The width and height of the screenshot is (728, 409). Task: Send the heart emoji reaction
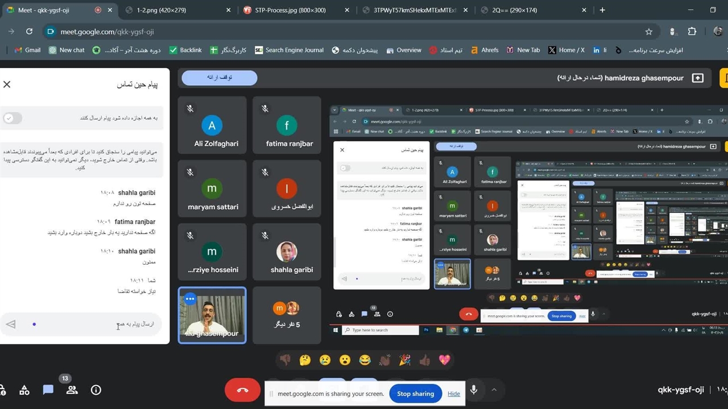coord(444,360)
